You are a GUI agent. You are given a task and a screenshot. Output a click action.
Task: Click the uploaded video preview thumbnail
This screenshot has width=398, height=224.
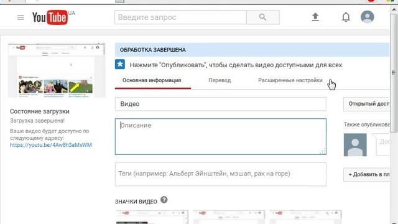point(57,70)
